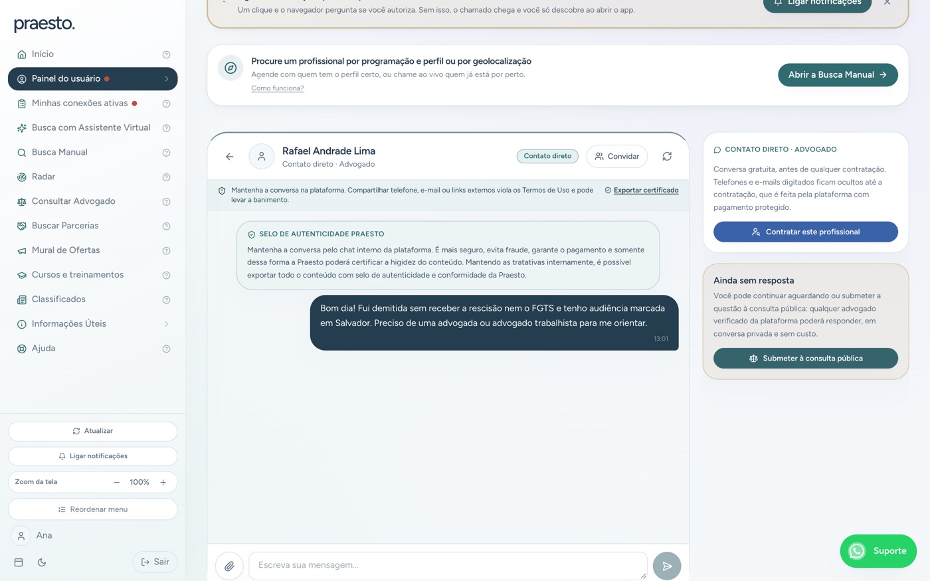Click the Contato direto badge
The height and width of the screenshot is (581, 930).
pos(547,157)
